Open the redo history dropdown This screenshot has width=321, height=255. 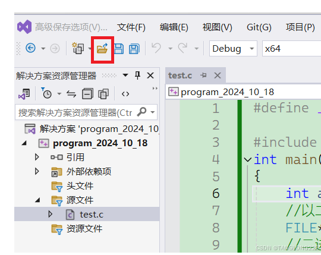point(197,49)
